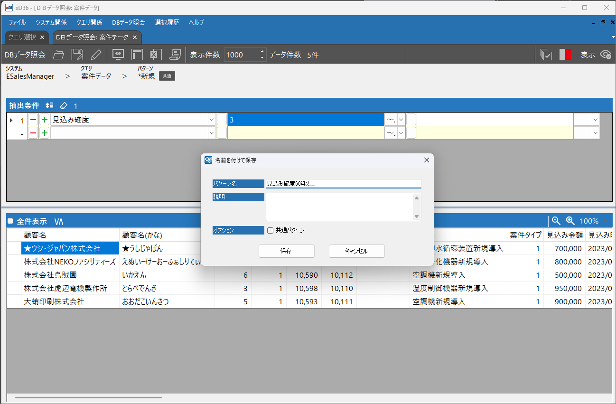Viewport: 616px width, 404px height.
Task: Open the ～ operator dropdown in row 1
Action: tap(401, 120)
